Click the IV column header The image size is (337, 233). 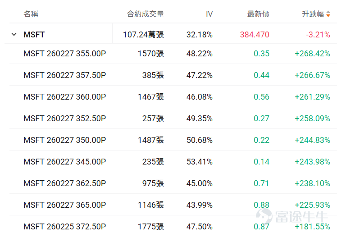click(209, 14)
